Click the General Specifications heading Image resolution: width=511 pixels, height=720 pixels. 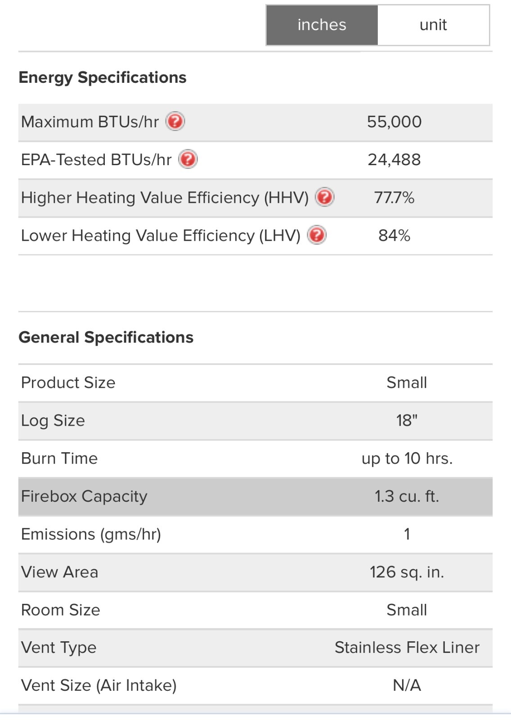click(x=106, y=337)
